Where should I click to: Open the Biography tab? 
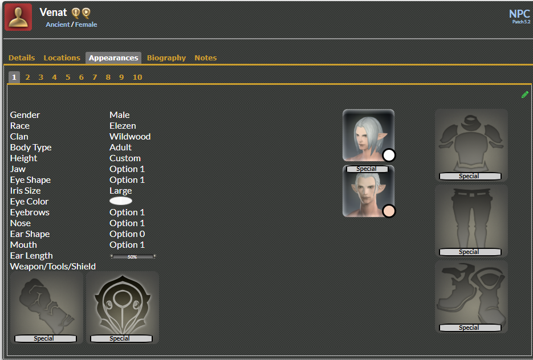click(x=166, y=58)
